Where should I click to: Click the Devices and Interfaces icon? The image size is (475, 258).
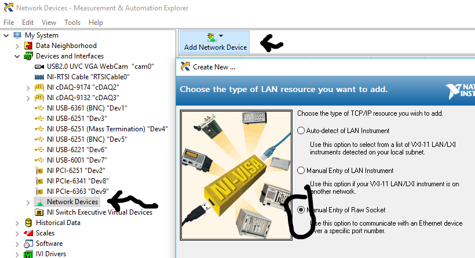click(x=28, y=56)
